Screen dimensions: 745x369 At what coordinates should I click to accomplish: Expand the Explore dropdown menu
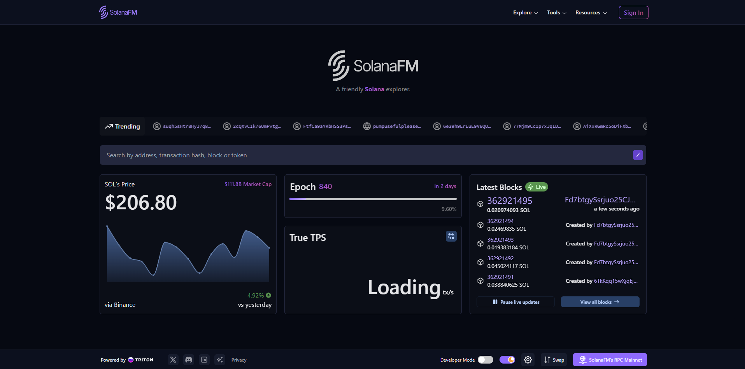(525, 12)
